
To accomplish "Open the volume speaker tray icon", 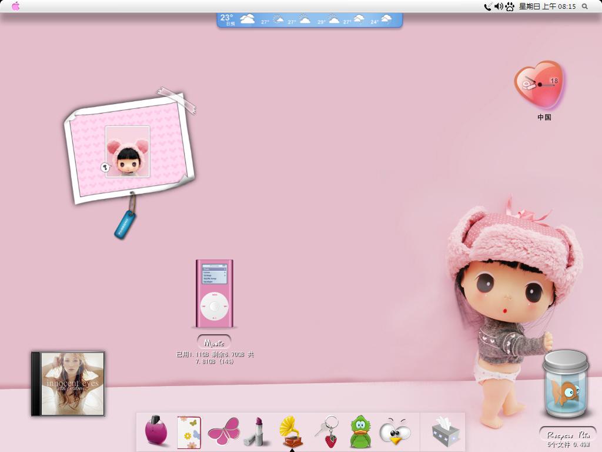I will [x=499, y=6].
